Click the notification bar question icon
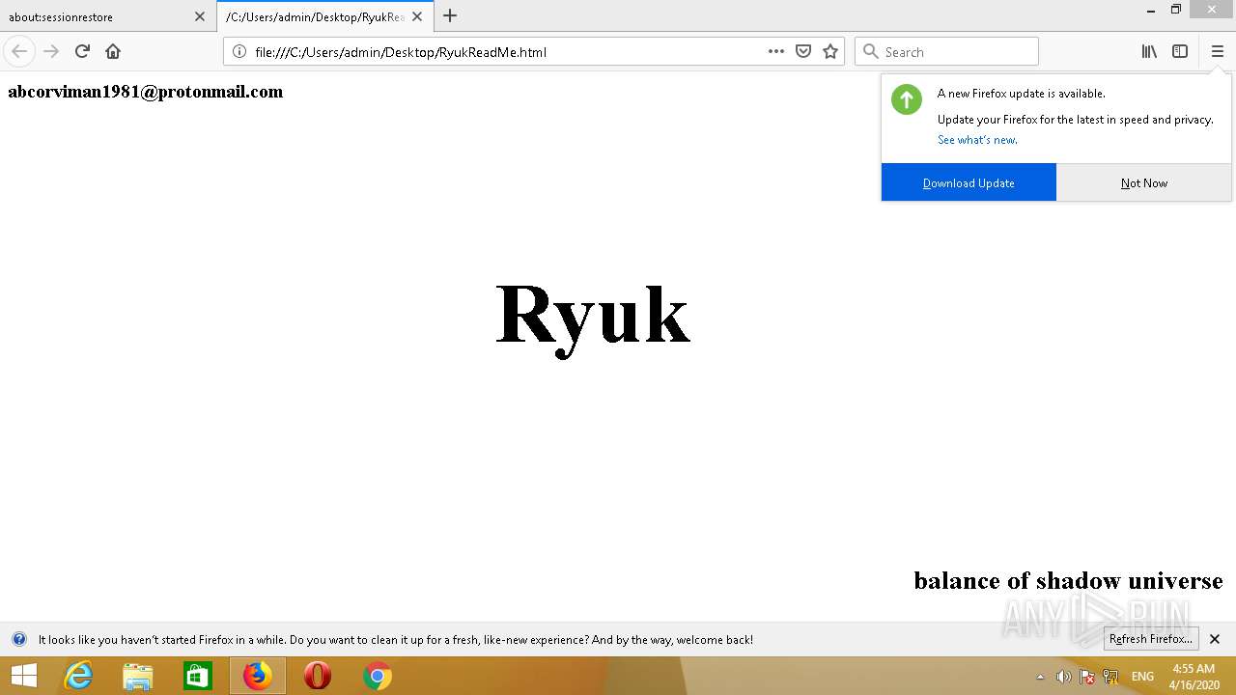Image resolution: width=1236 pixels, height=695 pixels. [x=19, y=639]
